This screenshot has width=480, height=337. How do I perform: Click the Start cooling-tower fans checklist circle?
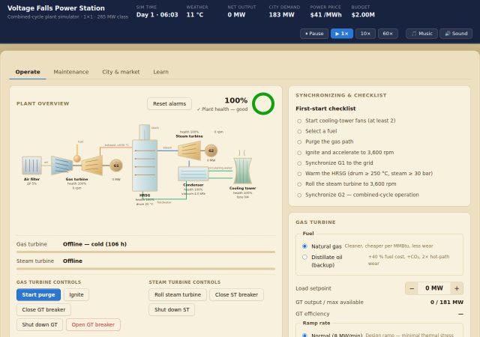pyautogui.click(x=299, y=121)
